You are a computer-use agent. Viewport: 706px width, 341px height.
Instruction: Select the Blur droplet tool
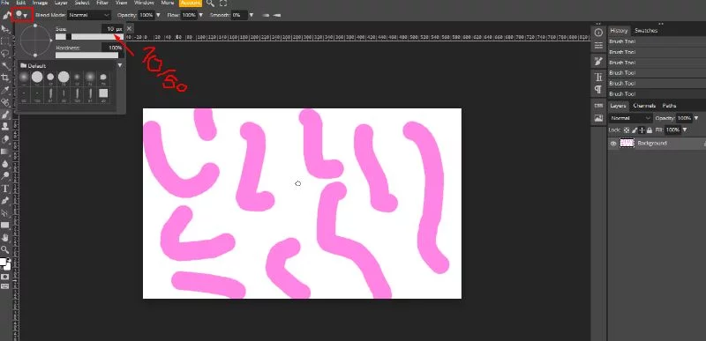point(5,164)
